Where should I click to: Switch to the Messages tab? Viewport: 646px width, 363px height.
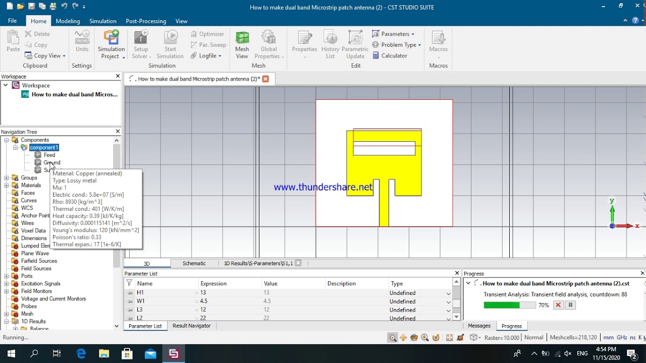pyautogui.click(x=479, y=326)
